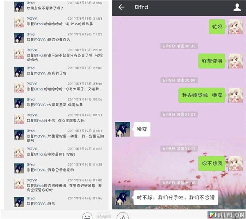Click the MOYA. username on 21:53 comment
Viewport: 246px width, 219px height.
click(x=32, y=18)
